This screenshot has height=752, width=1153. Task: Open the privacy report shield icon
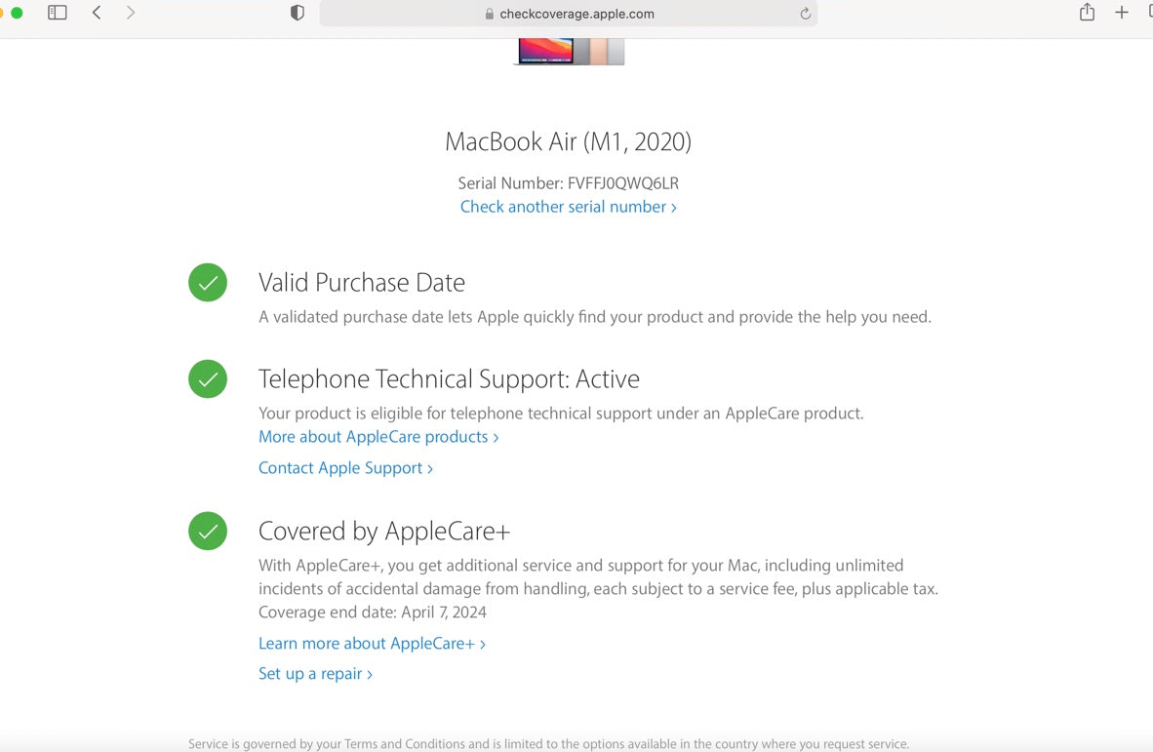click(298, 13)
